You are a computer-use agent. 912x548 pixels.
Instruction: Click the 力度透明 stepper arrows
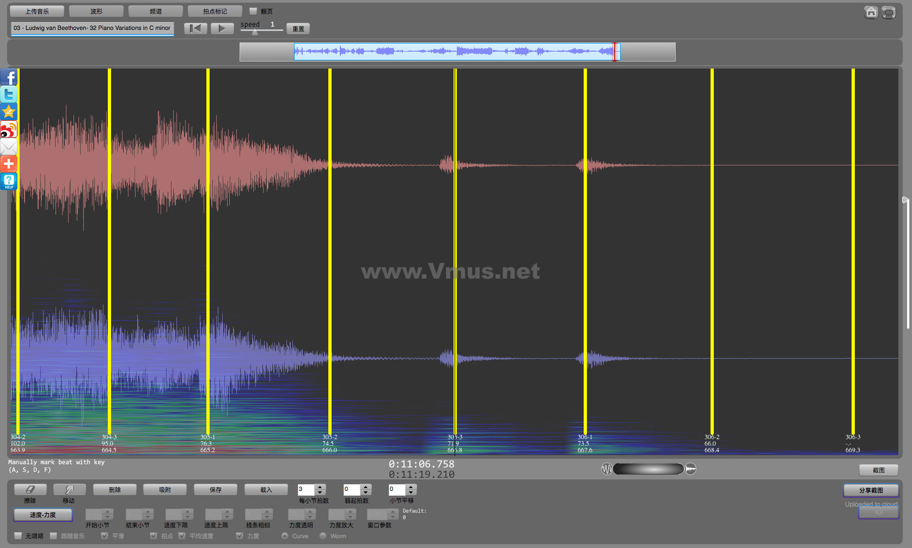310,514
